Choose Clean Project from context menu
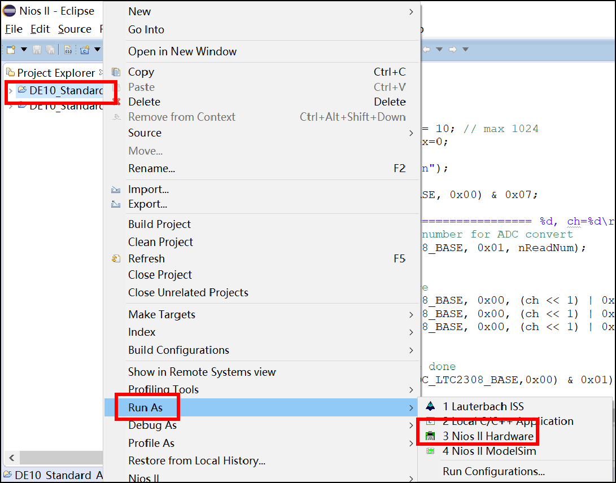Screen dimensions: 616x483 coord(262,242)
